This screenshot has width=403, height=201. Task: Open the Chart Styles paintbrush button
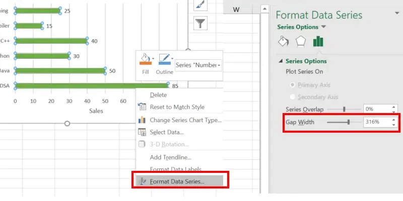pyautogui.click(x=200, y=5)
